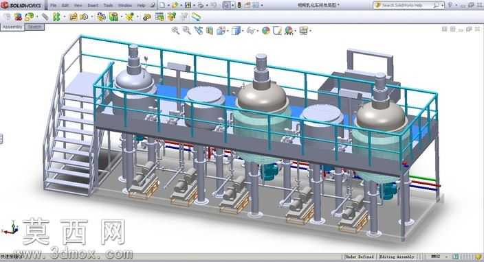Open the Insert menu
The image size is (484, 262).
[93, 5]
